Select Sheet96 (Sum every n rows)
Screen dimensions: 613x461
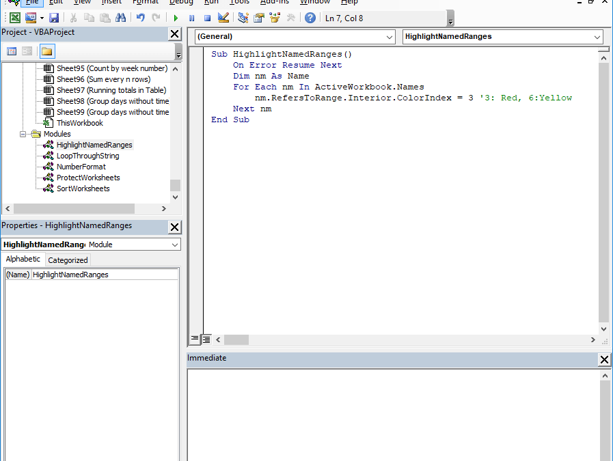tap(104, 79)
